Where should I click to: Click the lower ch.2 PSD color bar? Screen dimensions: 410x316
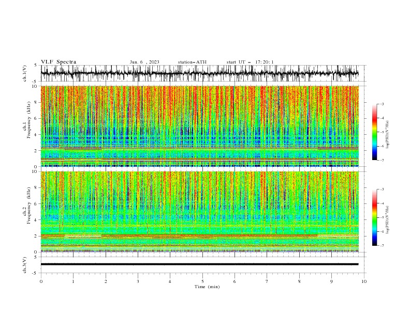coord(374,217)
